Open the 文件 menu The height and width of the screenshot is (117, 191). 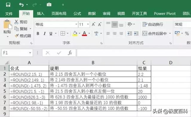(x=9, y=13)
